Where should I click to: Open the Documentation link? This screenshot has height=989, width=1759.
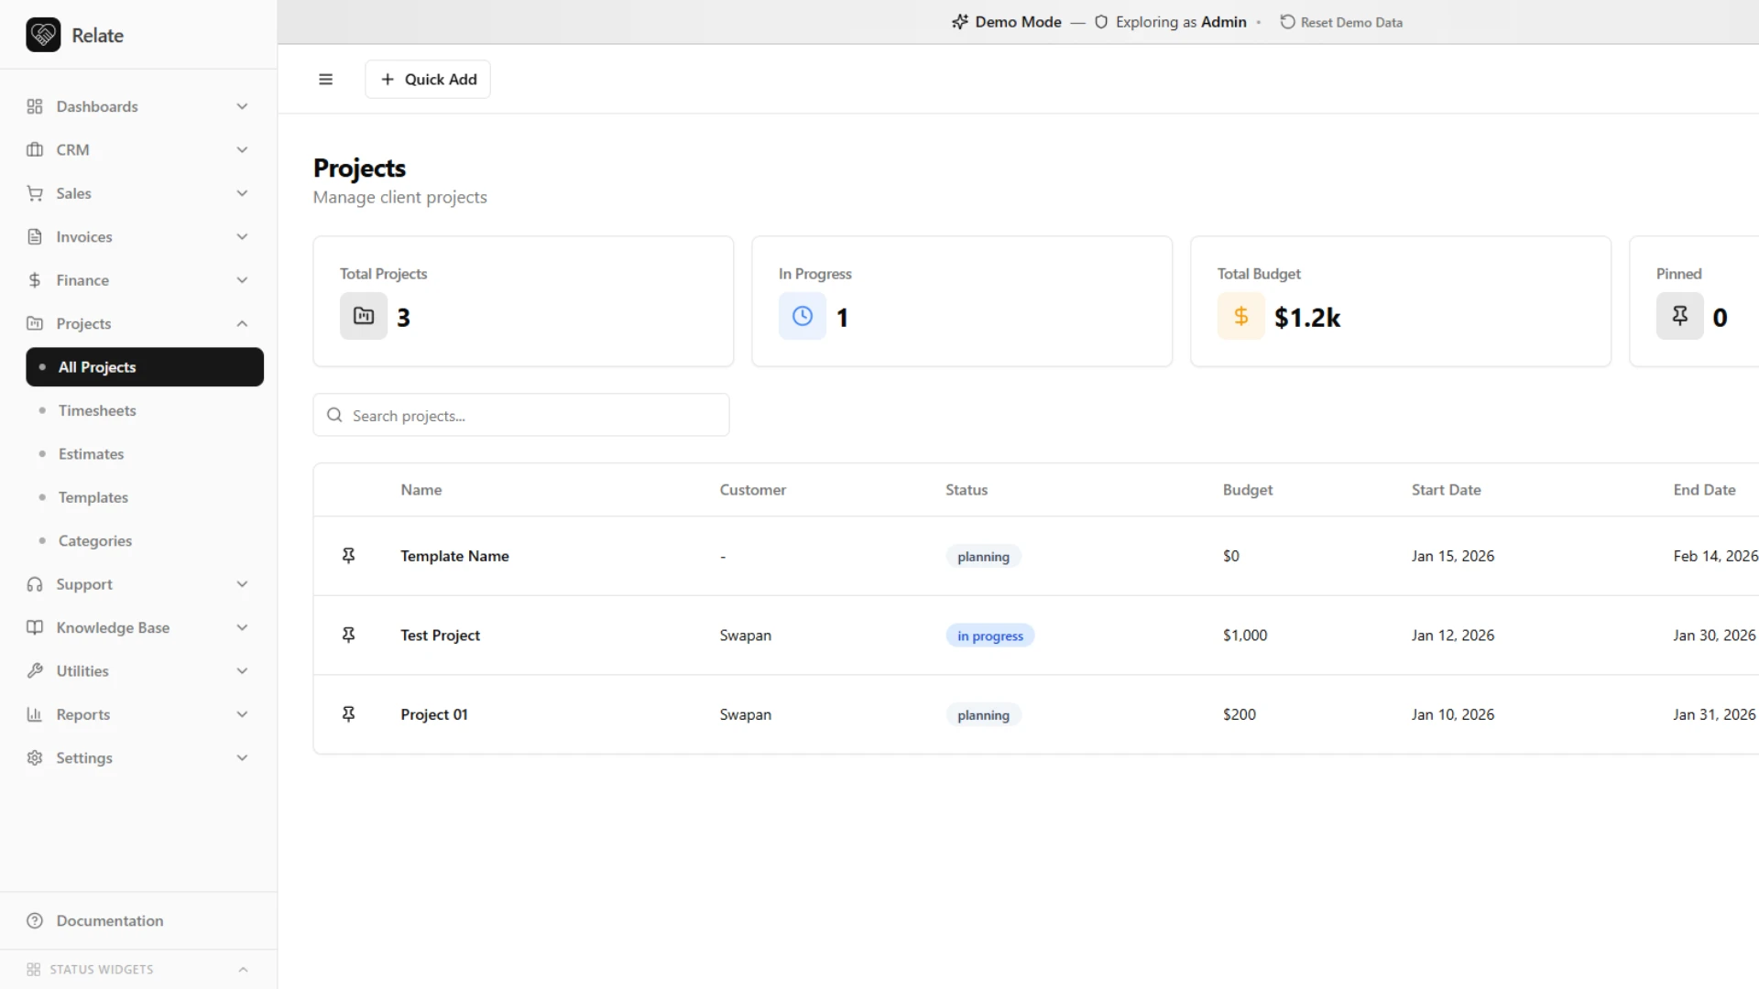[110, 921]
